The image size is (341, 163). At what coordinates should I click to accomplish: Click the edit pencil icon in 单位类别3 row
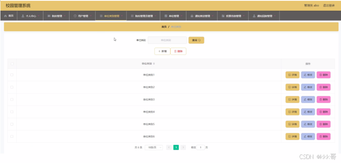(x=305, y=100)
